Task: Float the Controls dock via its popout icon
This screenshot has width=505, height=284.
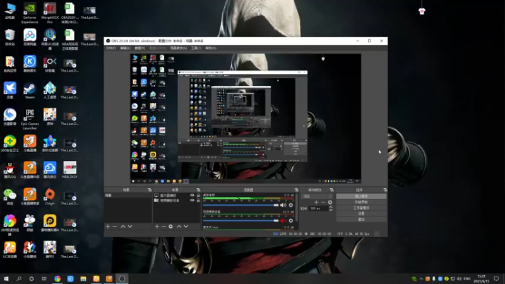Action: tap(385, 190)
